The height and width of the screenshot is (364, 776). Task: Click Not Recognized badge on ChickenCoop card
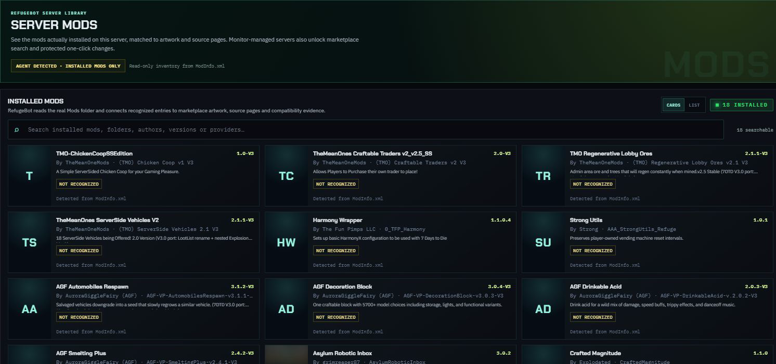coord(79,184)
